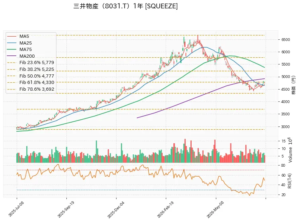Click the 5000 price axis label

pyautogui.click(x=285, y=77)
